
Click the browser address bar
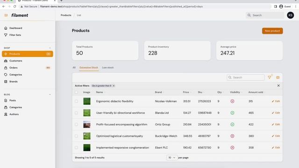pos(145,7)
